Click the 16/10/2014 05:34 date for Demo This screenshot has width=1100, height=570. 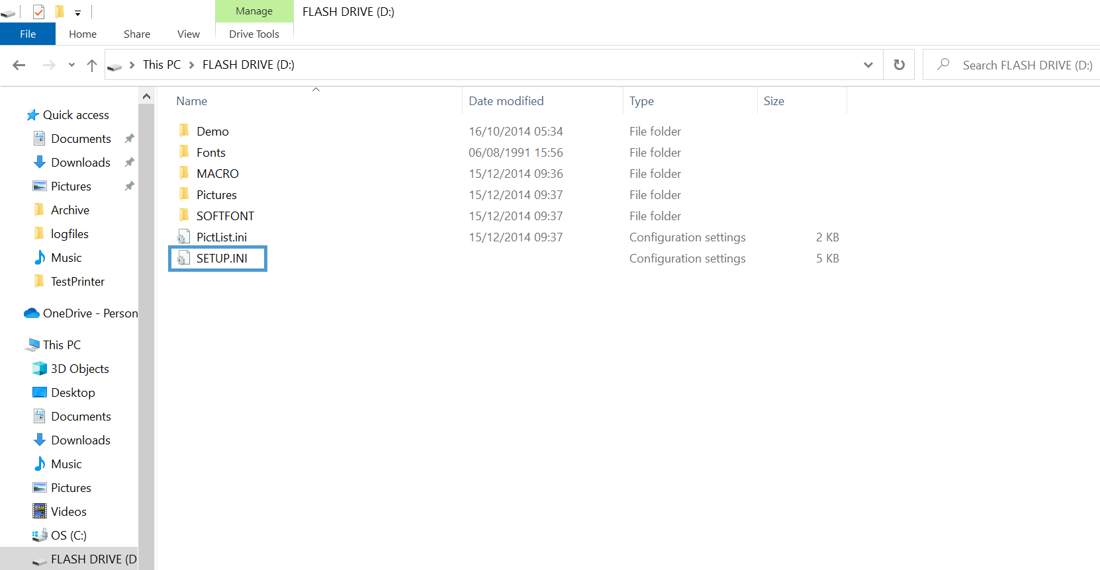[516, 132]
